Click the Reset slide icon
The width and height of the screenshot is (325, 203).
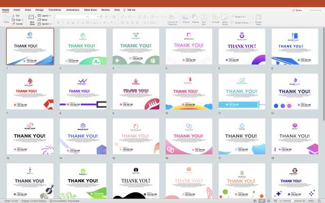coord(43,20)
